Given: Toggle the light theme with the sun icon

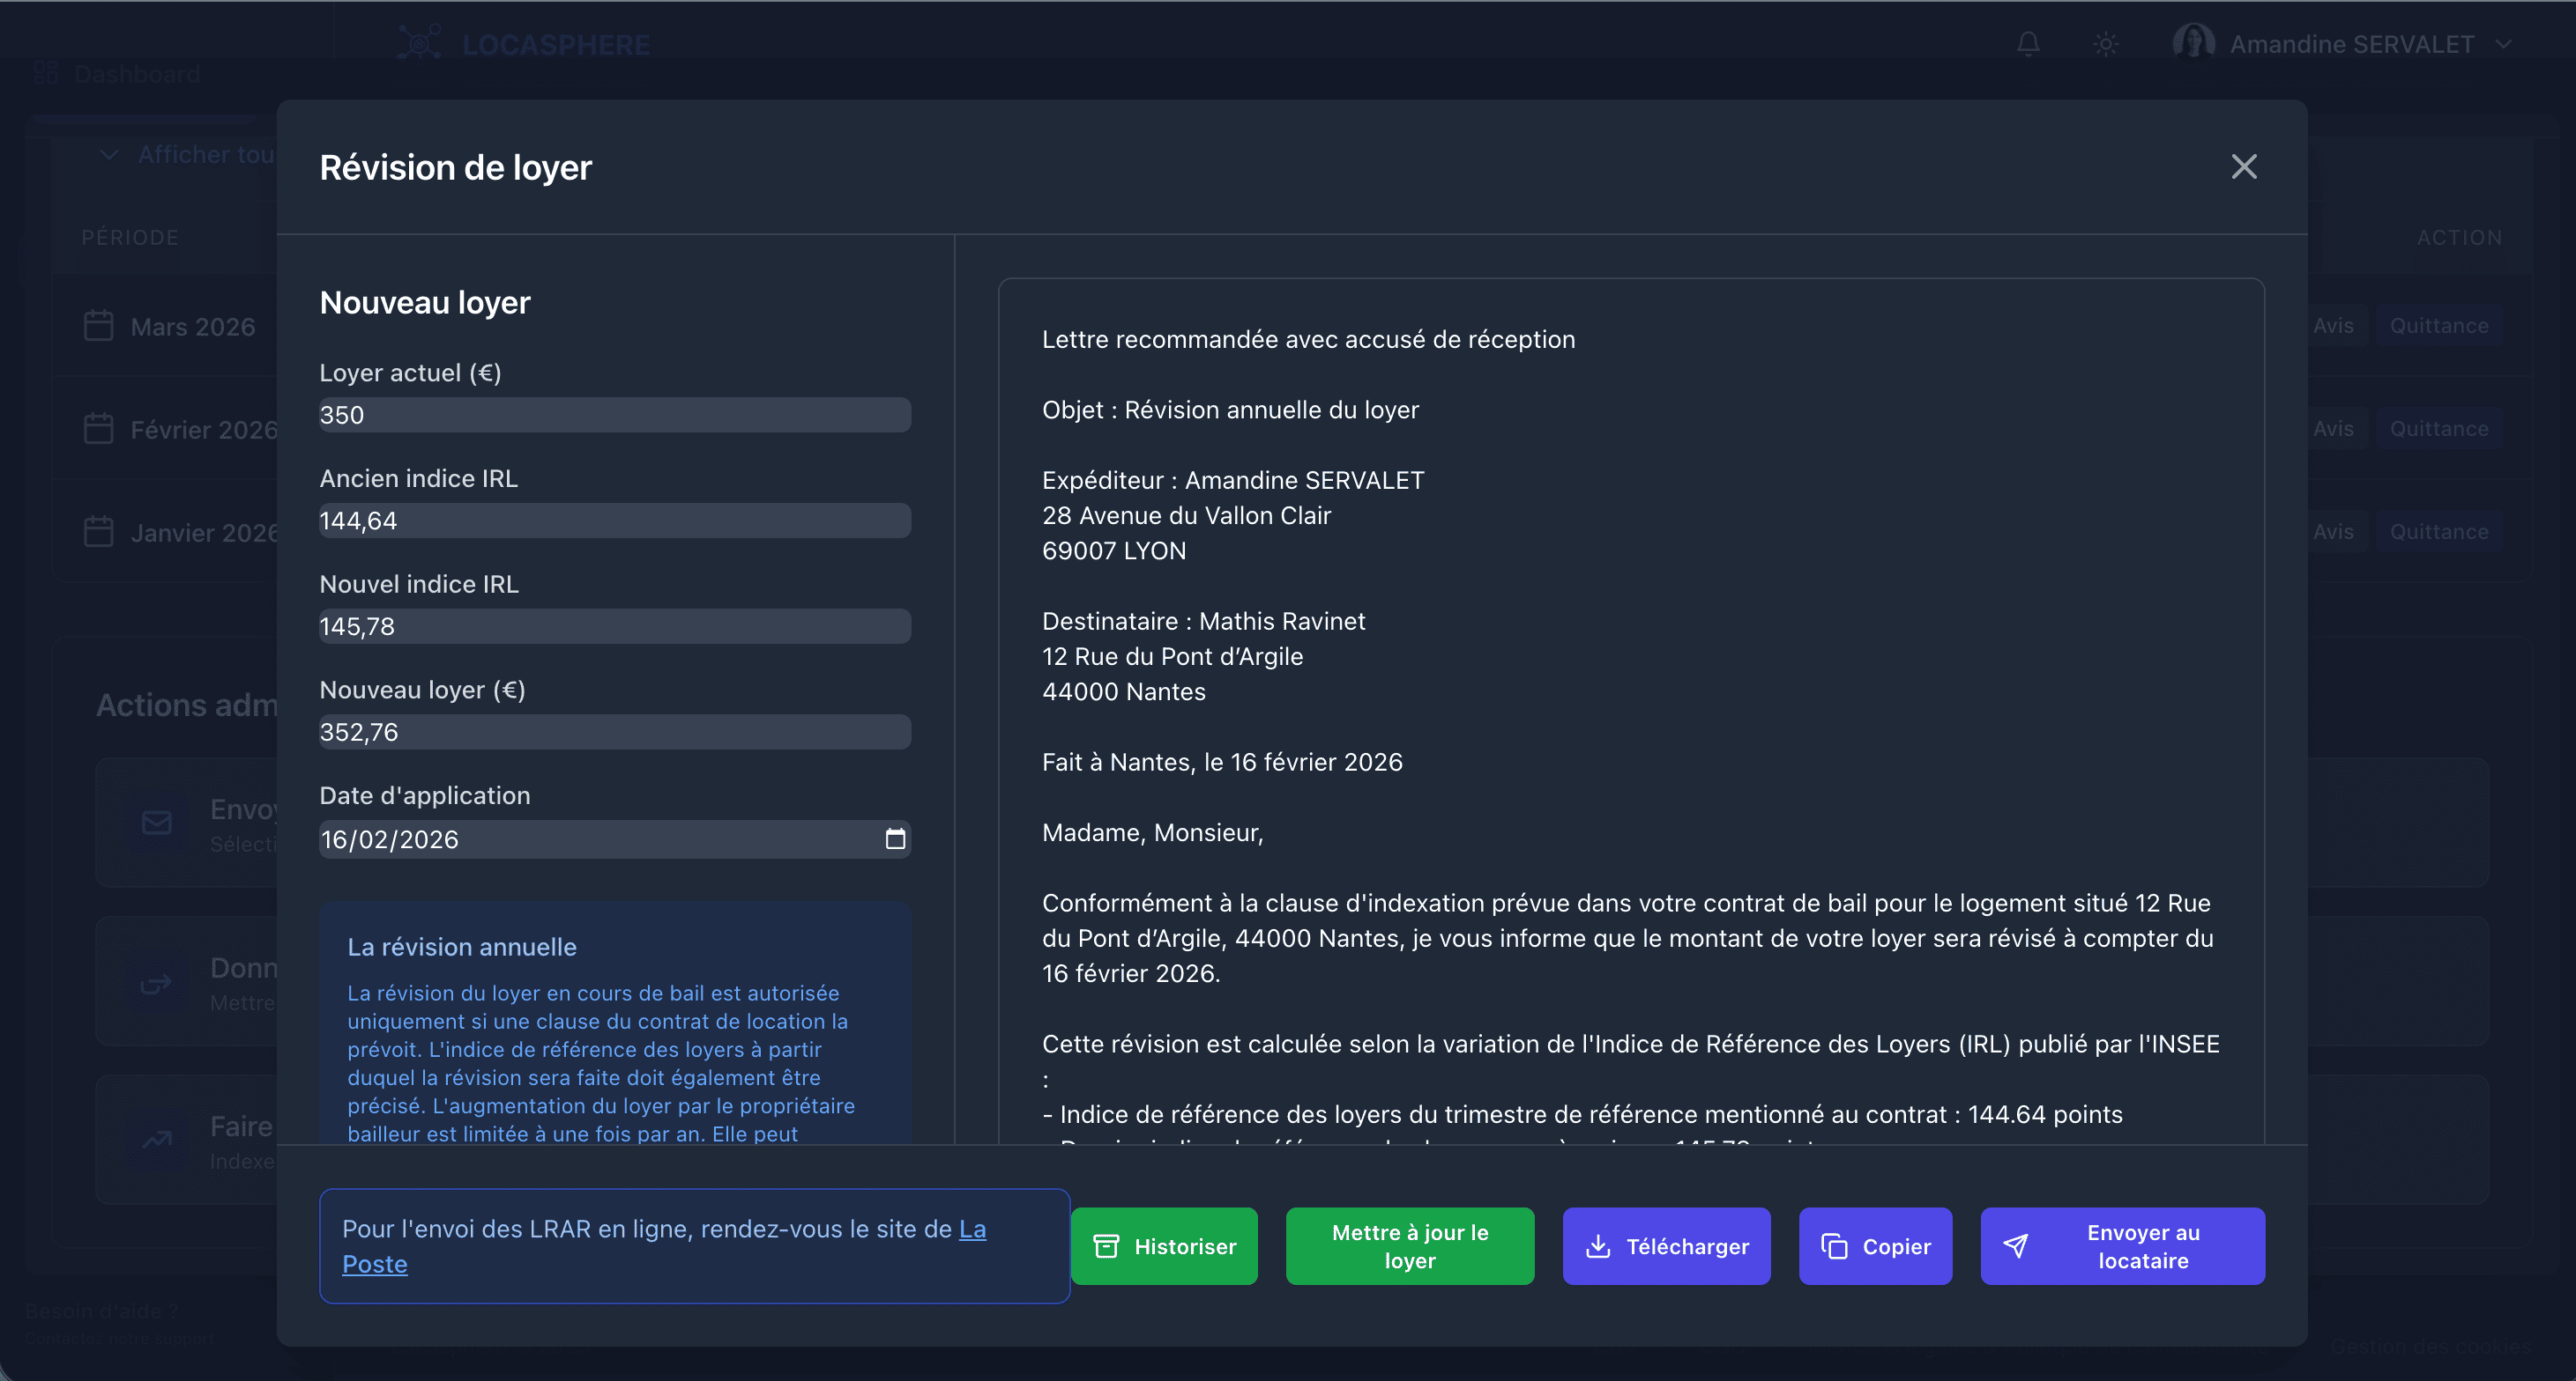Looking at the screenshot, I should tap(2105, 43).
